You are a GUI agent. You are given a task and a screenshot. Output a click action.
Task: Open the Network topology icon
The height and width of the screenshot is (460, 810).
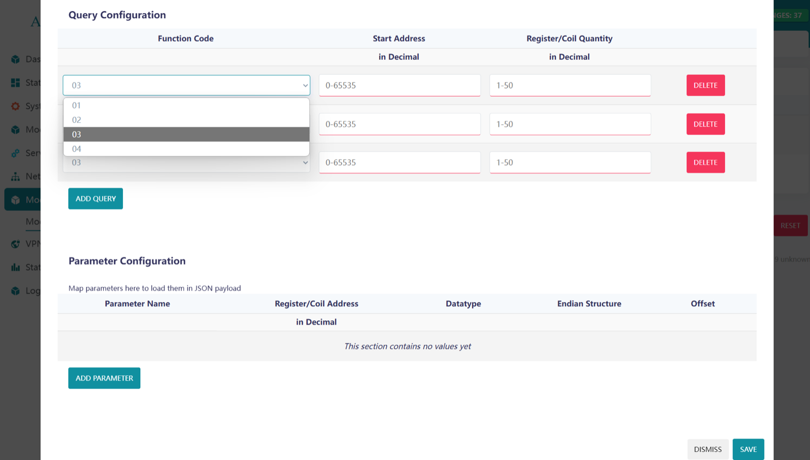coord(15,176)
